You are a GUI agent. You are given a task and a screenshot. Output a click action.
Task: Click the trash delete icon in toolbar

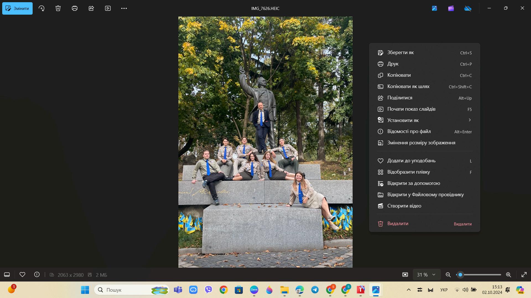point(58,8)
